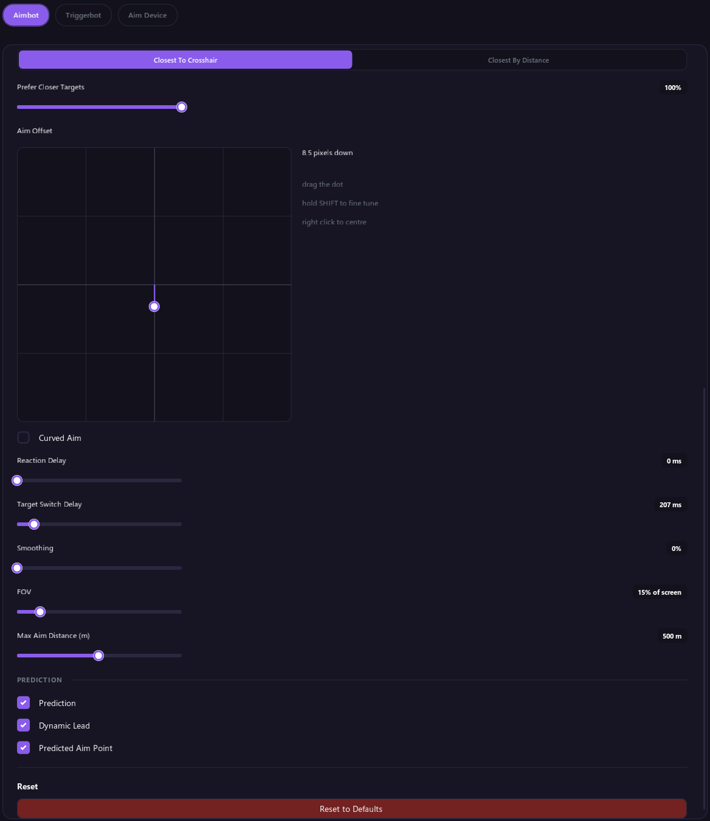The height and width of the screenshot is (821, 710).
Task: Click the Aim Offset label
Action: tap(35, 131)
